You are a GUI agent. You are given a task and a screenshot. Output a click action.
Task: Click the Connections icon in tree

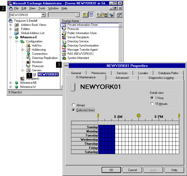click(x=28, y=54)
